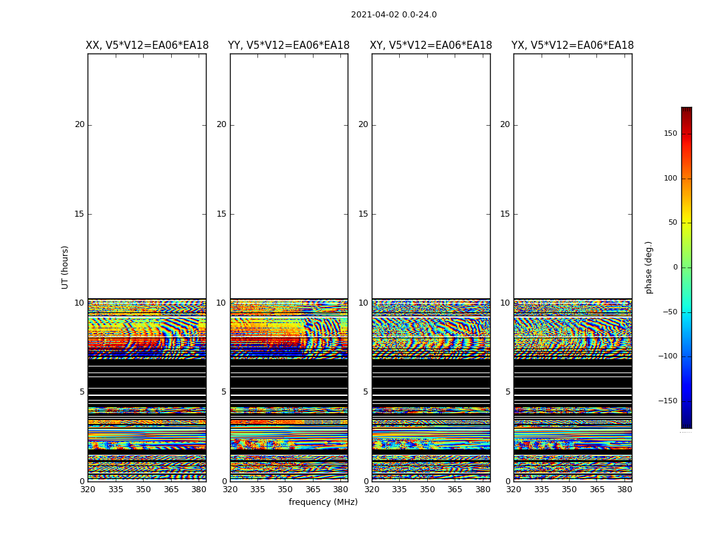Click the 335 frequency tick under YX panel
This screenshot has width=702, height=535.
pyautogui.click(x=542, y=490)
